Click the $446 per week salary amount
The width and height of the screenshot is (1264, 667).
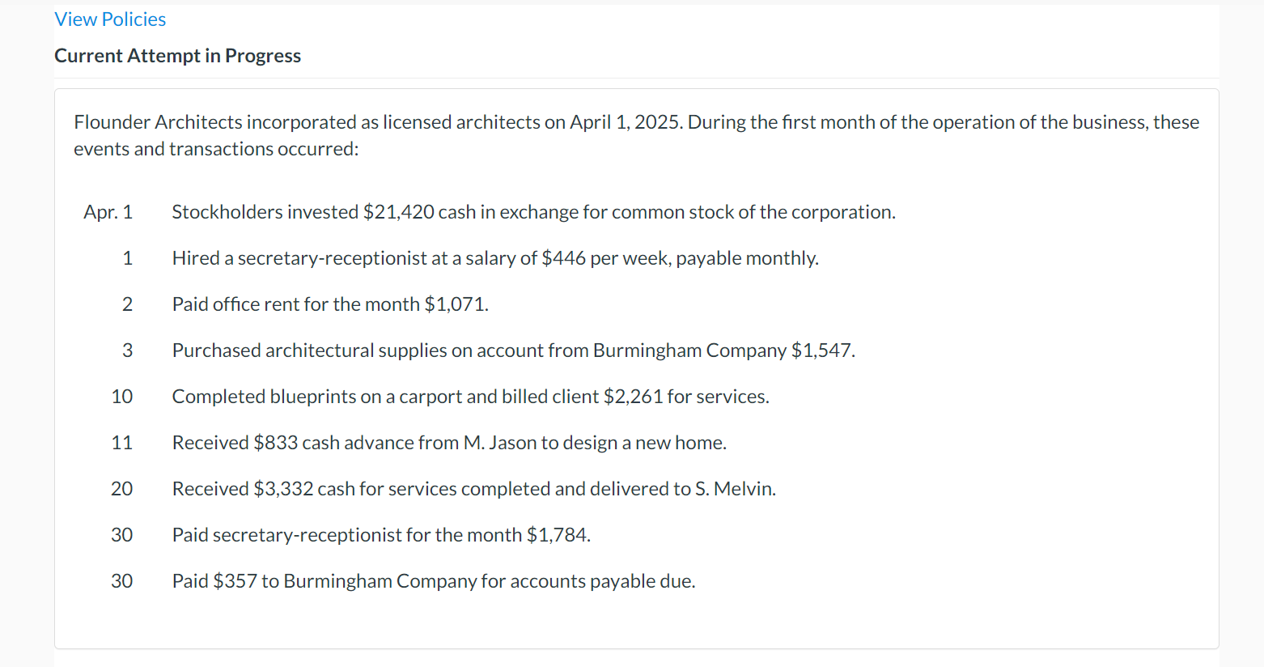click(563, 258)
